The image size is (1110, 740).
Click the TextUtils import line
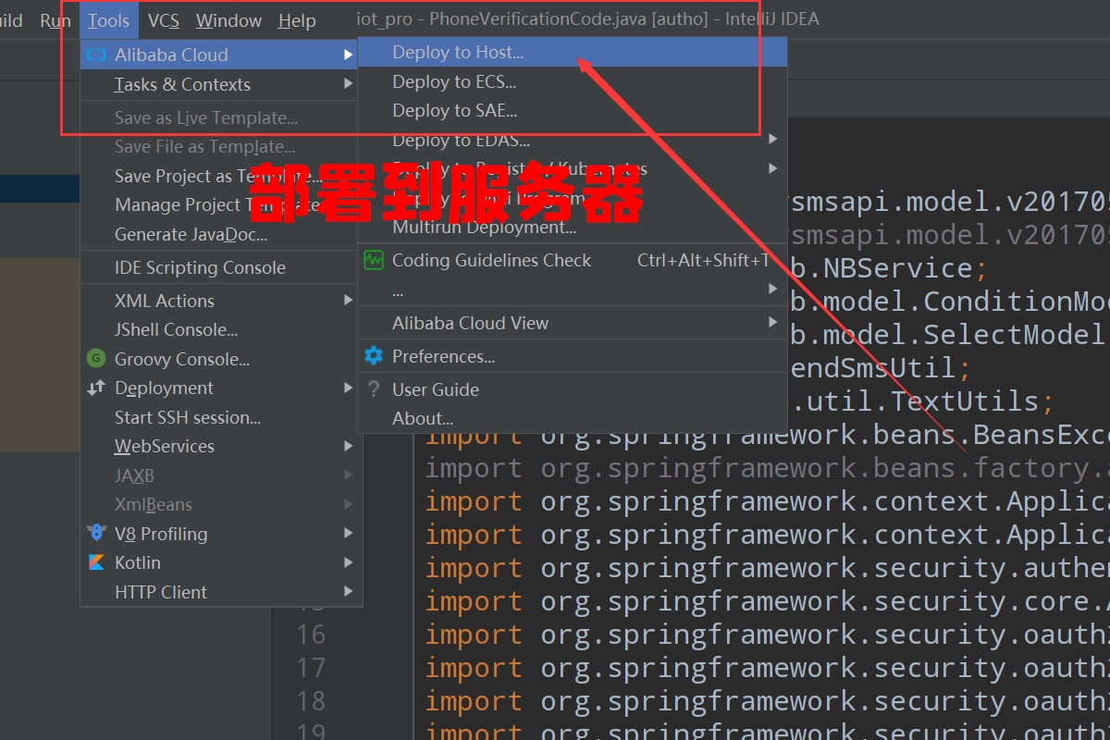(x=921, y=401)
